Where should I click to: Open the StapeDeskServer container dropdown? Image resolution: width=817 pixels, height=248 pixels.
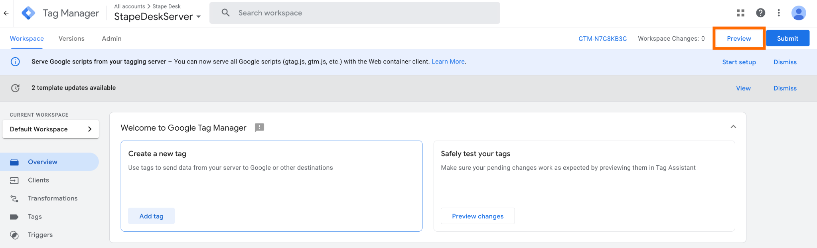point(158,16)
